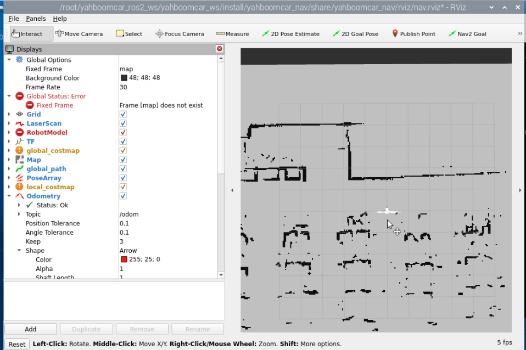The height and width of the screenshot is (350, 526).
Task: Activate the 2D Pose Estimate tool
Action: pos(290,33)
